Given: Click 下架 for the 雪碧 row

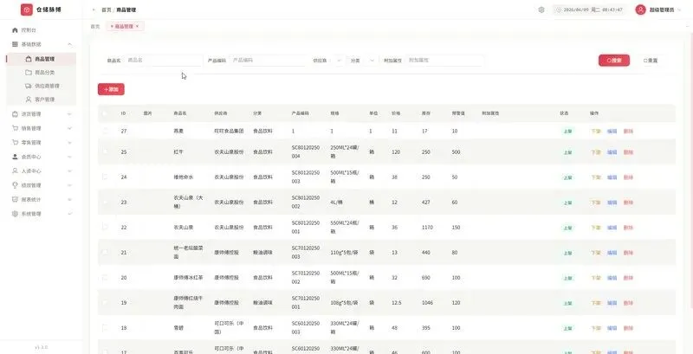Looking at the screenshot, I should [596, 328].
